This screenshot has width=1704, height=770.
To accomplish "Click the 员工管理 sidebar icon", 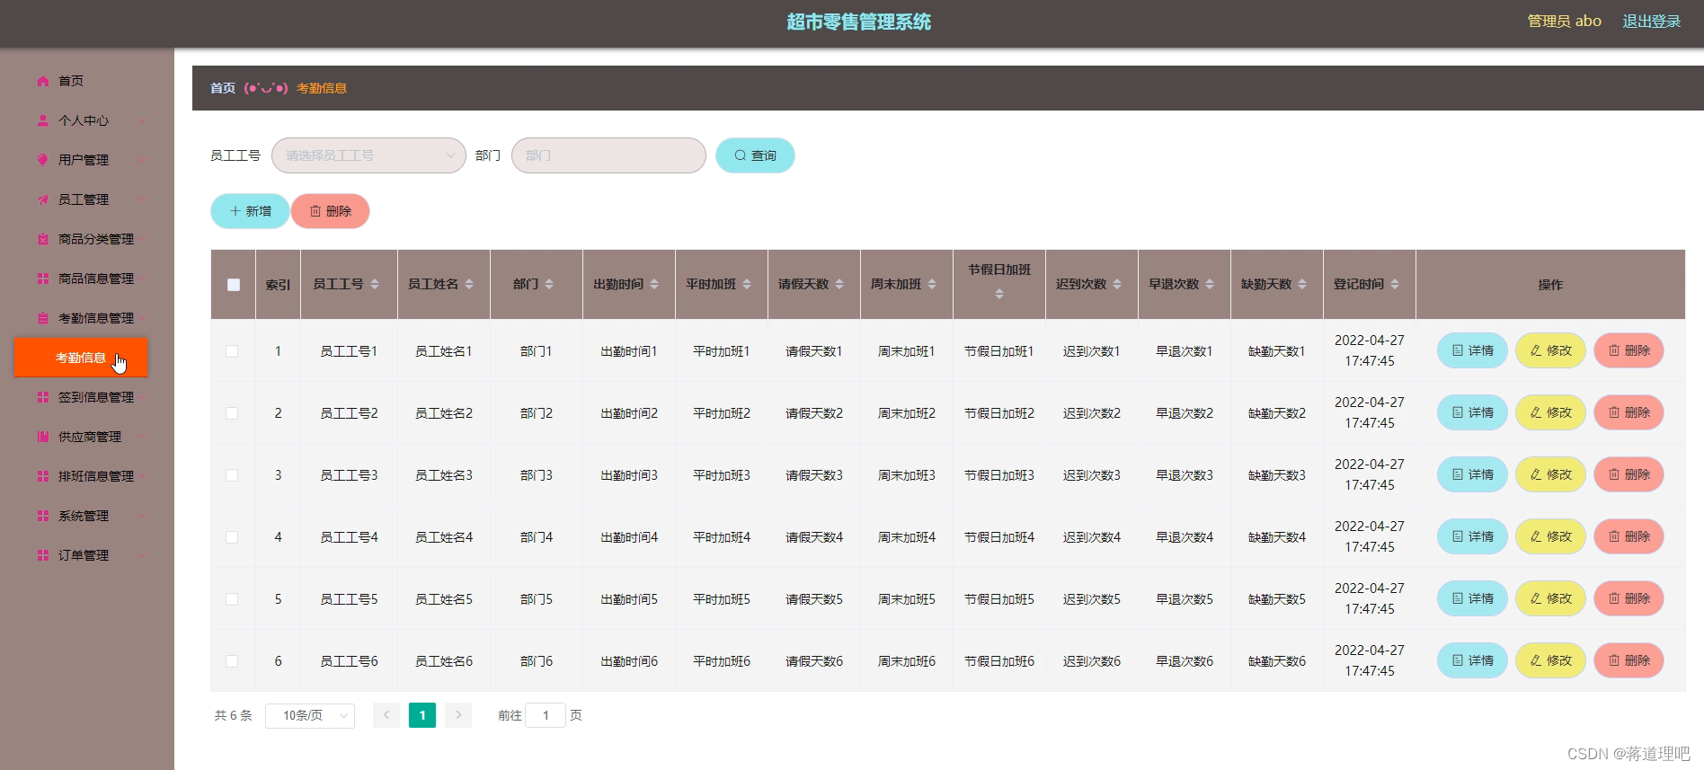I will click(42, 199).
